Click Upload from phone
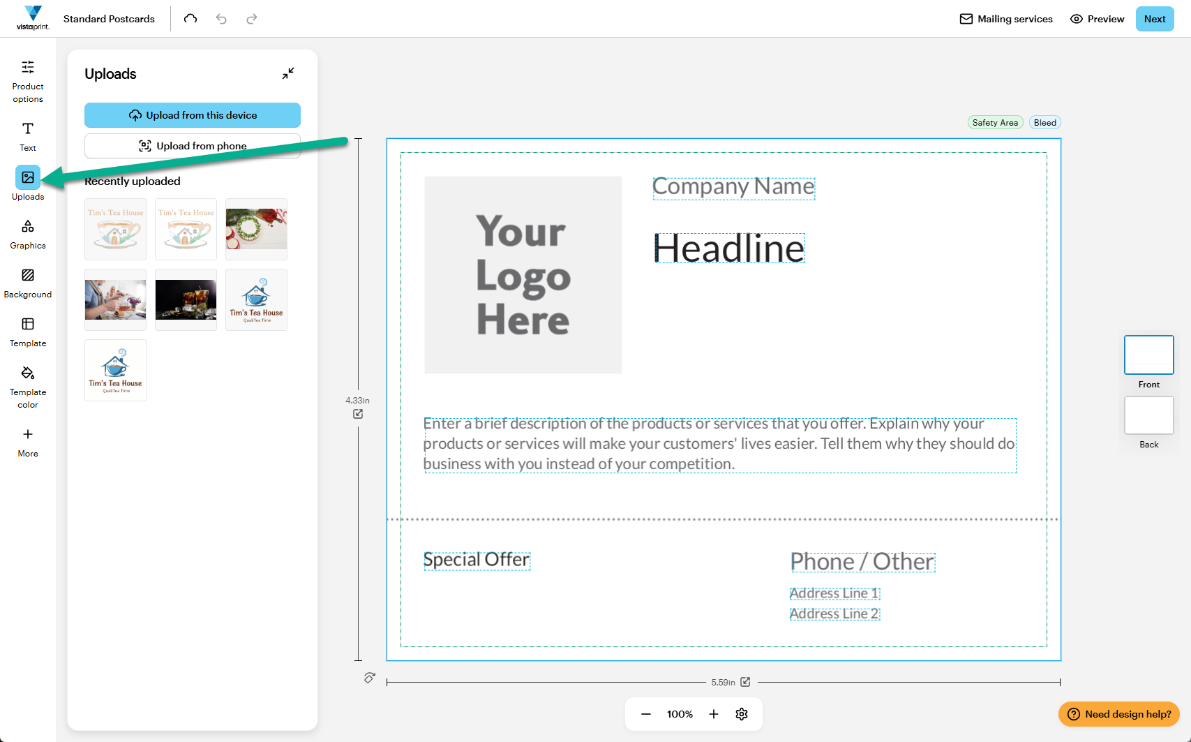The height and width of the screenshot is (742, 1191). [193, 146]
